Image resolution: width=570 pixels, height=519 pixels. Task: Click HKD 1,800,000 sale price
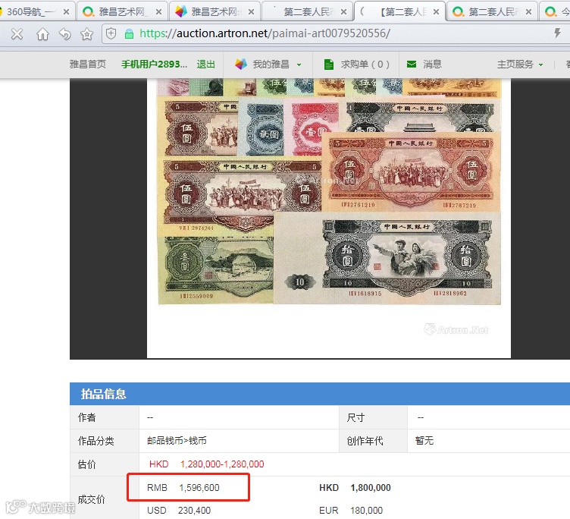(x=355, y=488)
